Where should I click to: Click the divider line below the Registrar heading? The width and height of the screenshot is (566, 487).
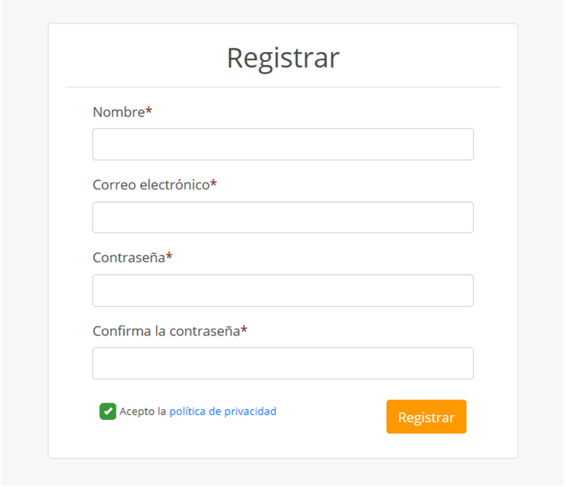(x=283, y=87)
